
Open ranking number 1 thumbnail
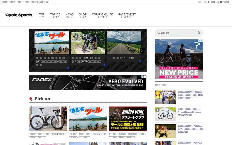pyautogui.click(x=165, y=97)
